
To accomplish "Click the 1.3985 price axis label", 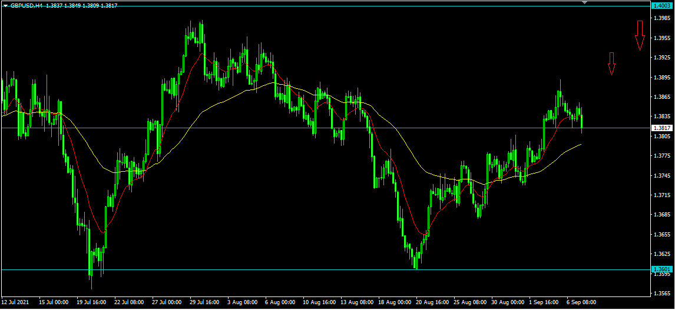I will point(662,18).
